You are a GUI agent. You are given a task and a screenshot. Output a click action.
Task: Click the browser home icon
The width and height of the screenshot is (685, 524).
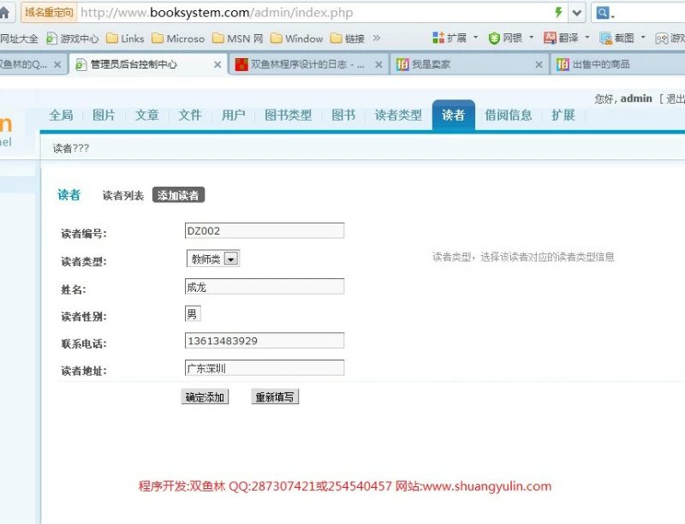tap(4, 13)
